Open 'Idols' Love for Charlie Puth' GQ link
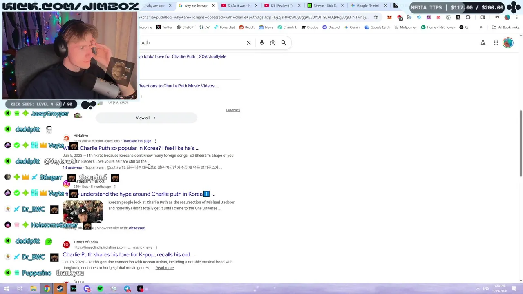 pos(182,56)
